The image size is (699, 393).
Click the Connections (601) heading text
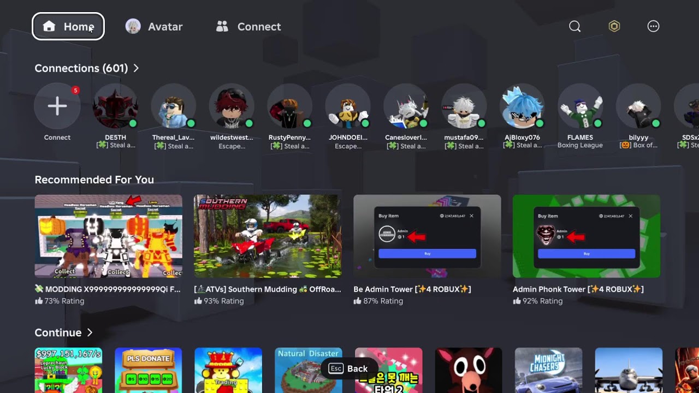[x=81, y=68]
